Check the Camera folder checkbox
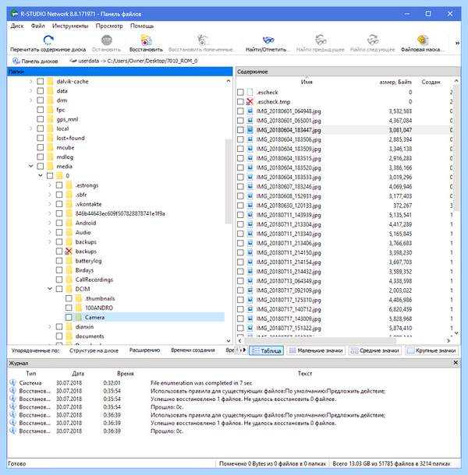Screen dimensions: 468x475 [69, 317]
